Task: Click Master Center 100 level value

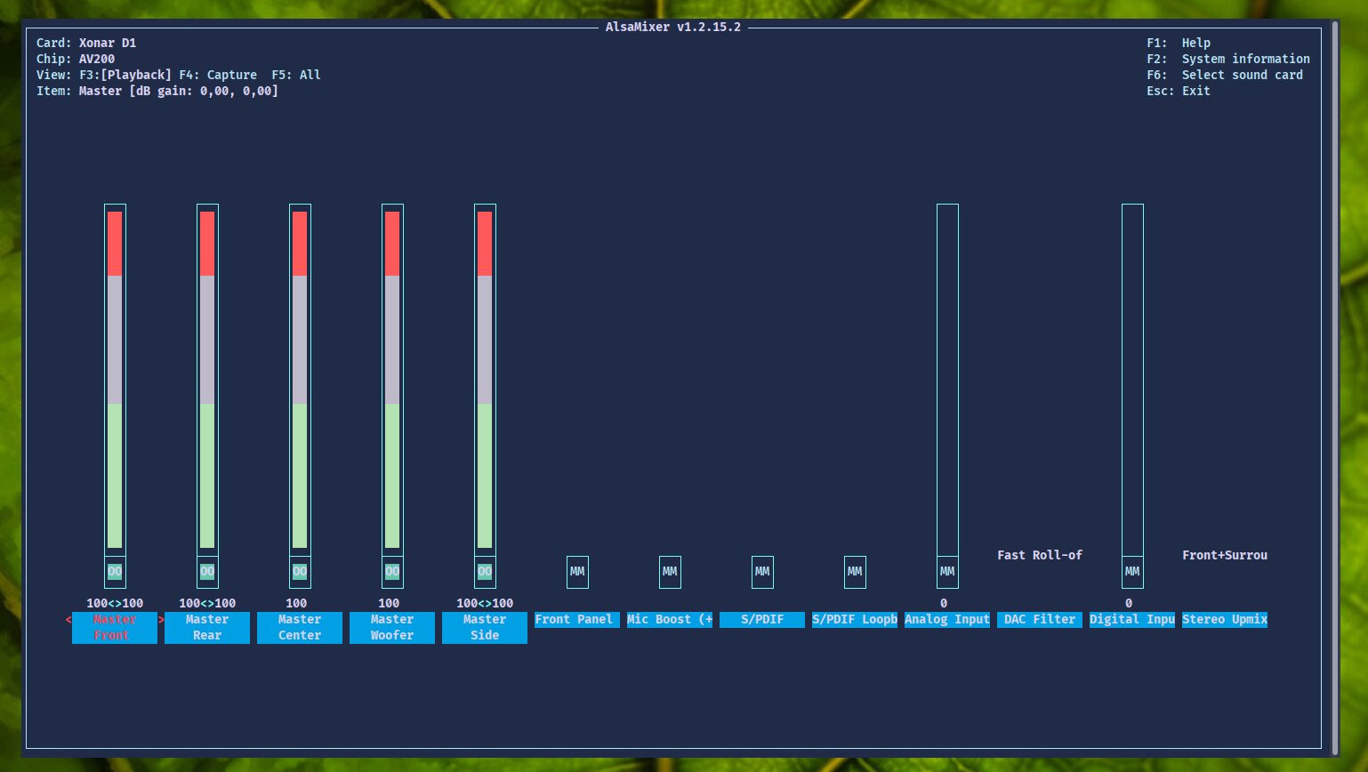Action: 296,603
